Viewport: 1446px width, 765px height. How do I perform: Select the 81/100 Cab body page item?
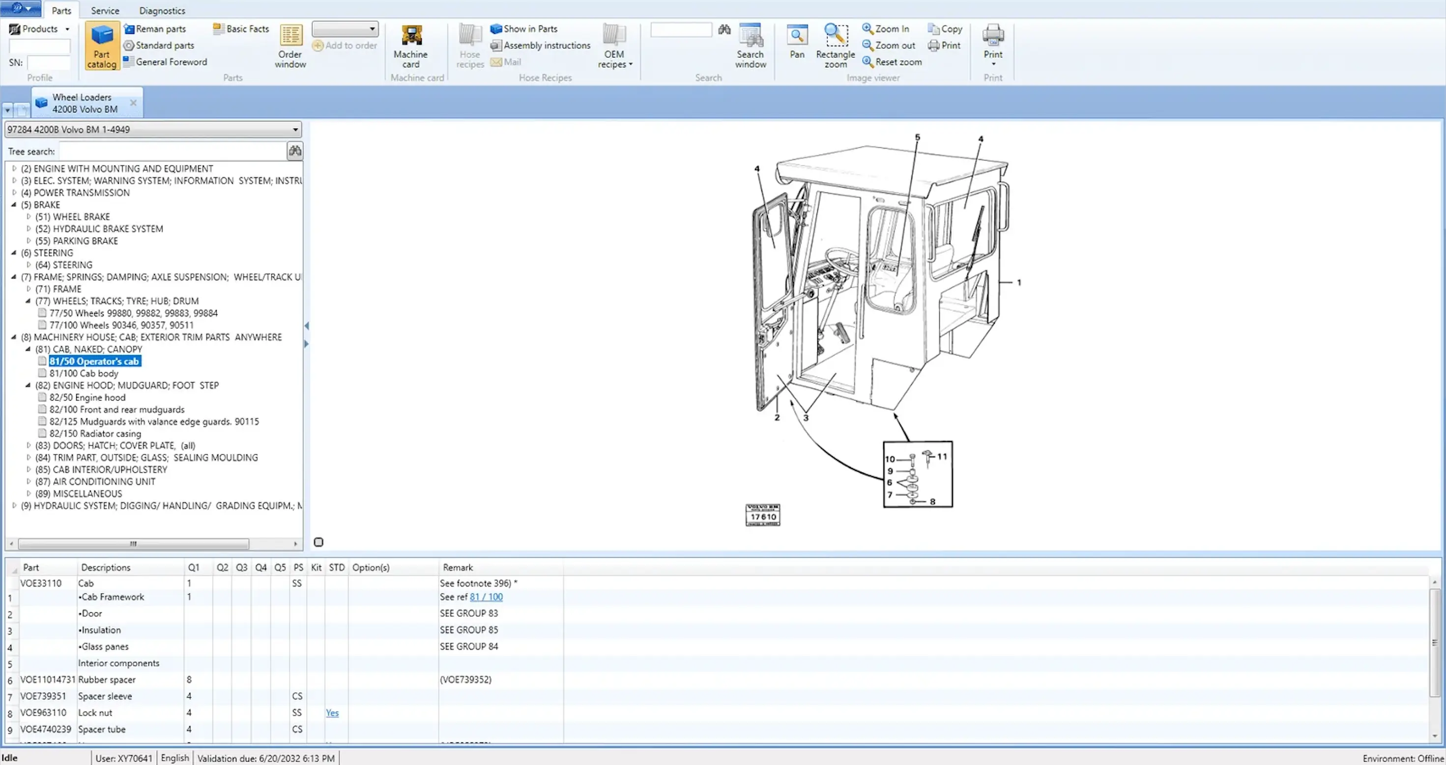click(84, 374)
